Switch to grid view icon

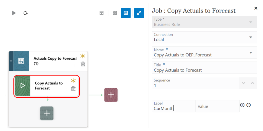point(115,13)
